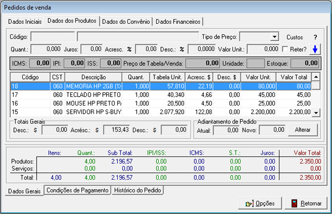Click code 17 cell

[x=30, y=95]
